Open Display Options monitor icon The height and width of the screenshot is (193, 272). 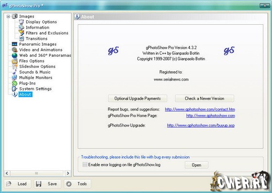21,22
